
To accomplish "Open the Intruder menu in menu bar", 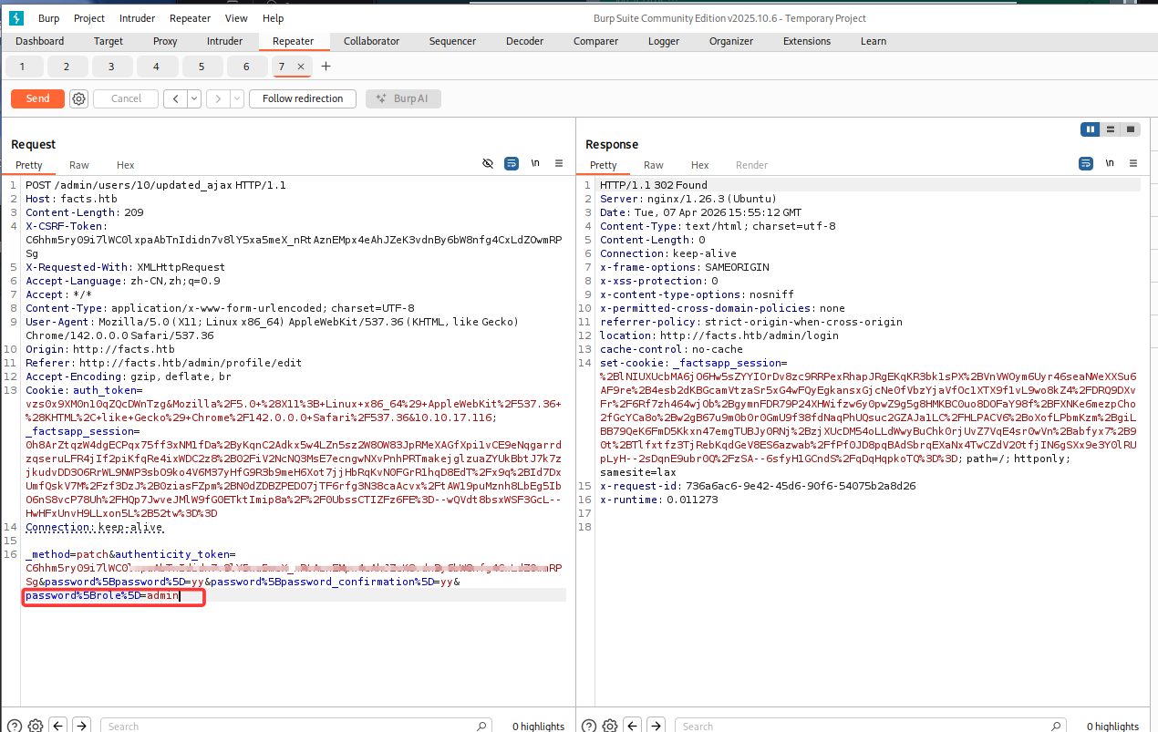I will pyautogui.click(x=136, y=18).
